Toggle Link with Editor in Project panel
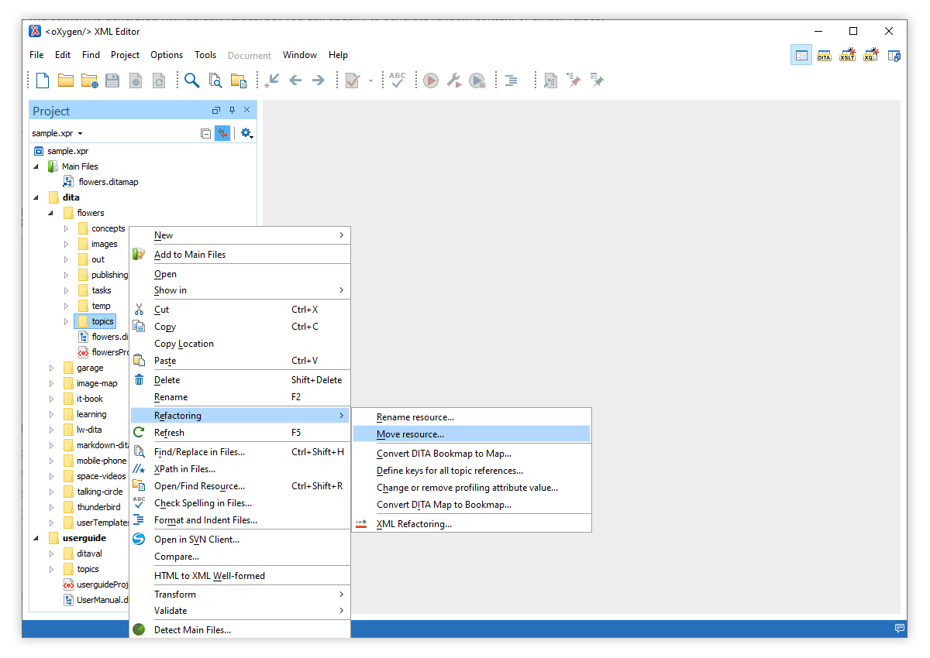The image size is (930, 658). [222, 133]
